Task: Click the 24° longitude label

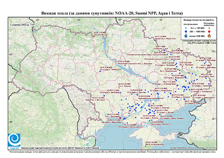Action: (38, 20)
